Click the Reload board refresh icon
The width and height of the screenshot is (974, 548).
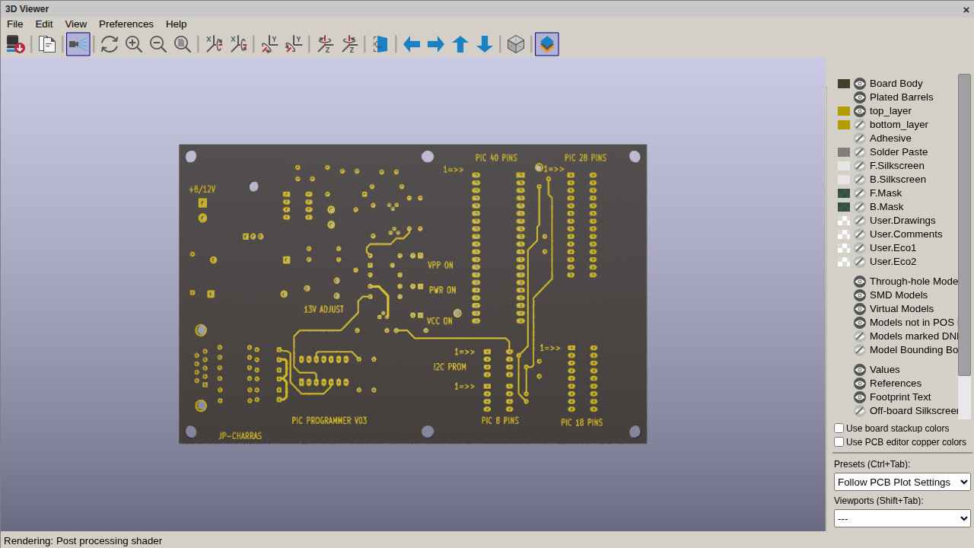click(x=110, y=44)
